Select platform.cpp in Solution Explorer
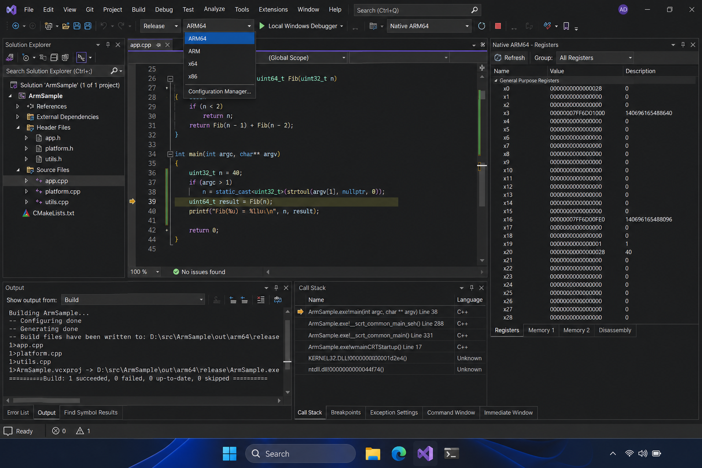Screen dimensions: 702x468 click(63, 191)
